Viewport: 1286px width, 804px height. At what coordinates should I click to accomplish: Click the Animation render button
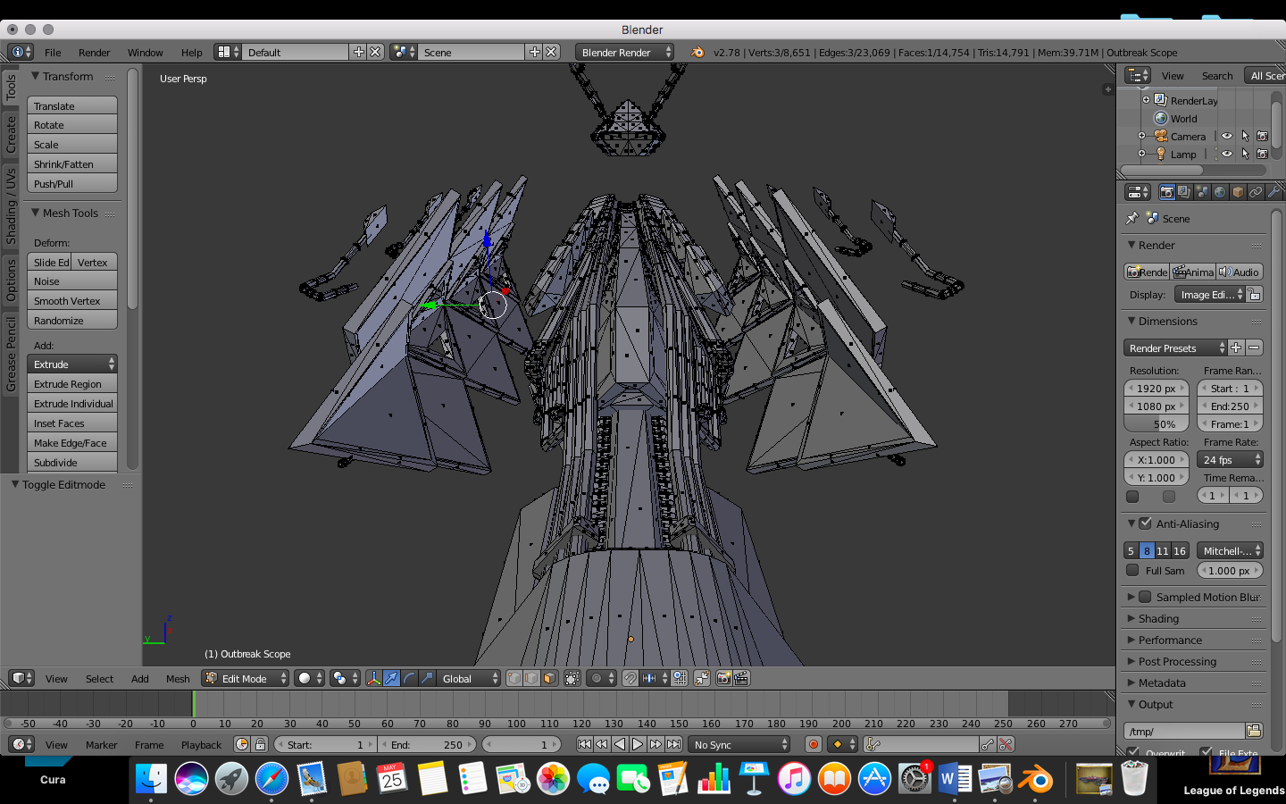pos(1193,272)
